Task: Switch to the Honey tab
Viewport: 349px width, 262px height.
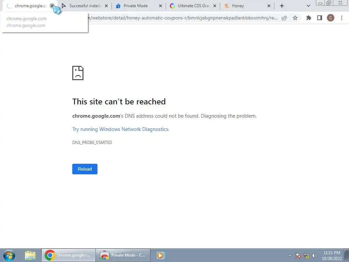Action: (247, 6)
